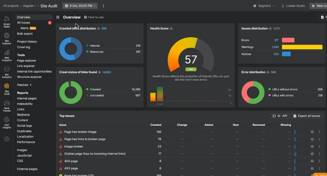Open External pages in the left menu
The image size is (327, 176).
(x=27, y=169)
